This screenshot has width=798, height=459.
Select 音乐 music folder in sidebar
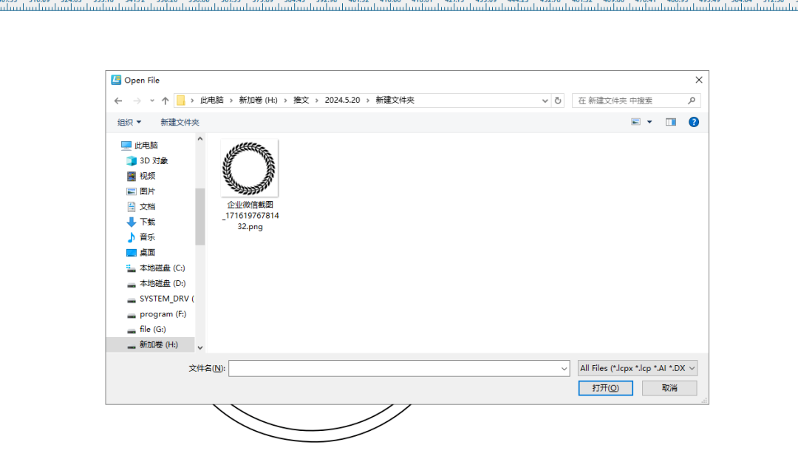tap(147, 237)
